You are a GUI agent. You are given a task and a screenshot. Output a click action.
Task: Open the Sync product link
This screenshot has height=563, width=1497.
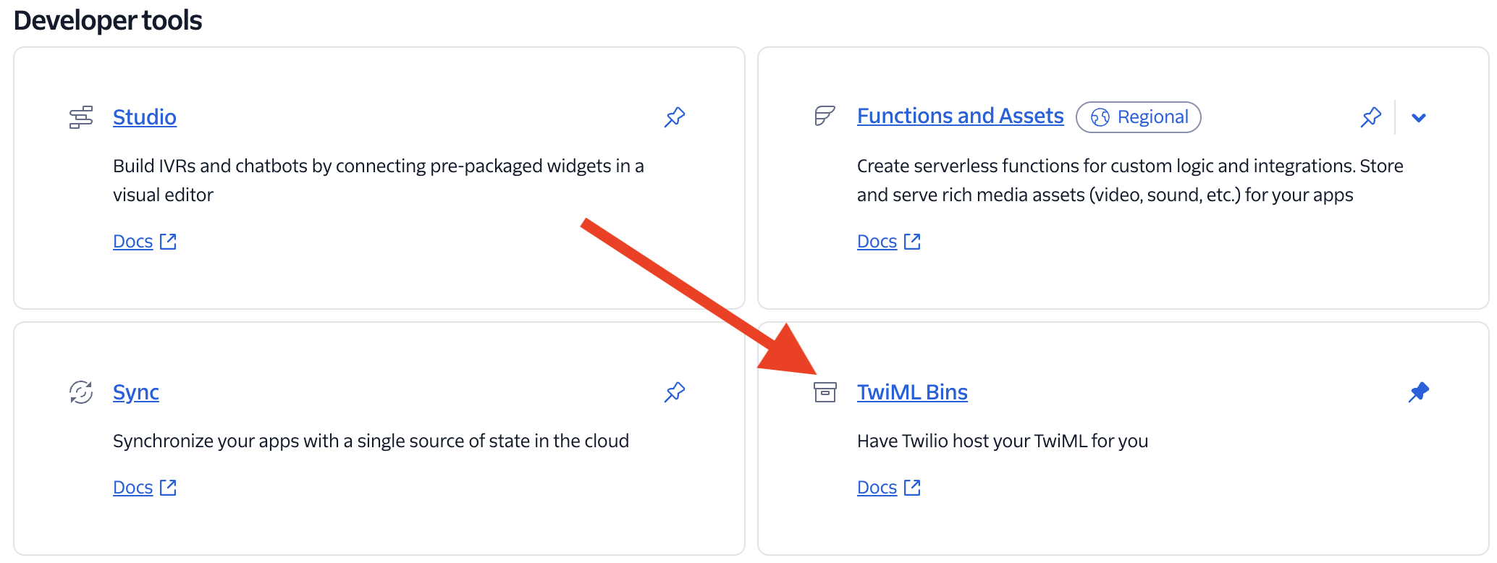tap(136, 392)
